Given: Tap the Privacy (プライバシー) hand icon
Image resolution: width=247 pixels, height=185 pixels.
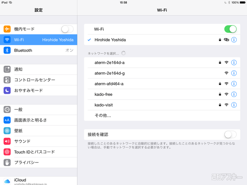Looking at the screenshot, I should pyautogui.click(x=7, y=162).
